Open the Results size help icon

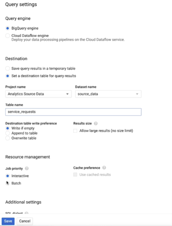coord(96,124)
